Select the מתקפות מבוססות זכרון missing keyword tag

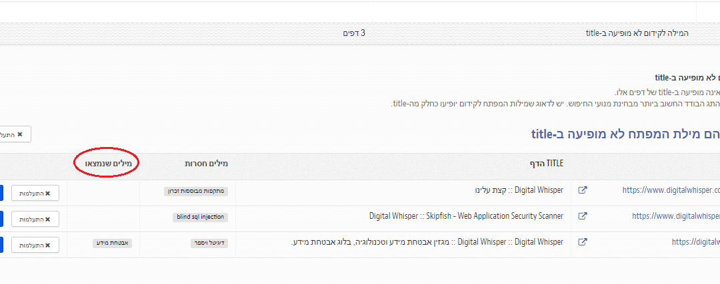(x=196, y=191)
